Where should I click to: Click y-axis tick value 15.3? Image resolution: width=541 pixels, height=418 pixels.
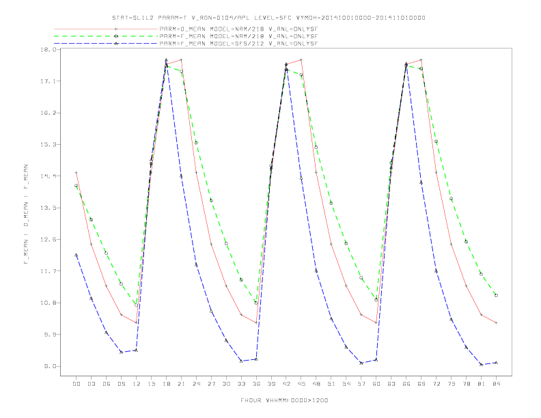[x=48, y=145]
